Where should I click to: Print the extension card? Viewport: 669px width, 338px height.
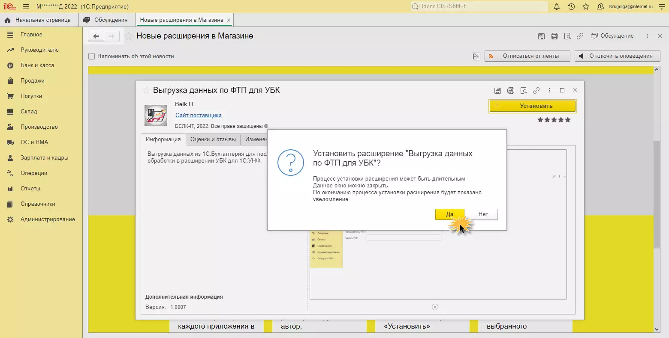coord(510,91)
